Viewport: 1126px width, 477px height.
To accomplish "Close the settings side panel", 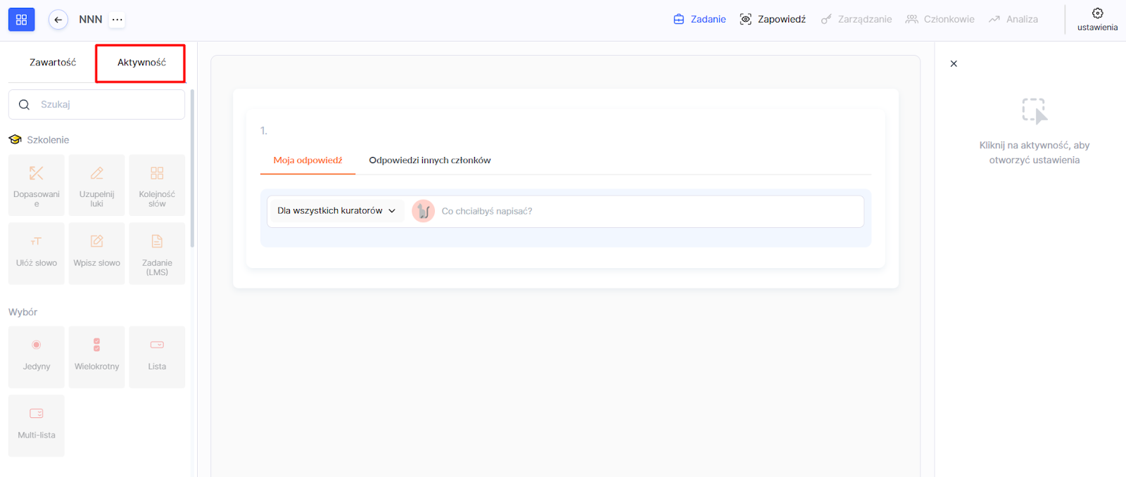I will point(954,64).
